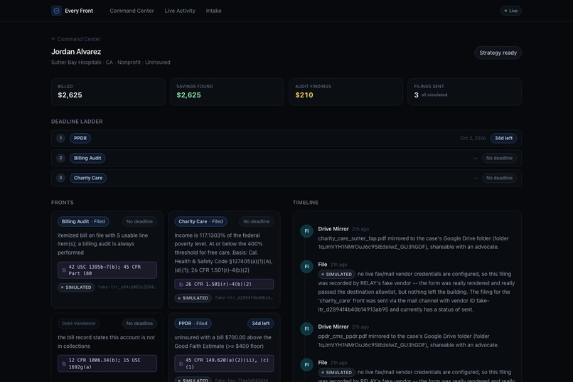Click SIMULATED badge in charity_care timeline File entry
Screen dimensions: 573x382
[336, 274]
